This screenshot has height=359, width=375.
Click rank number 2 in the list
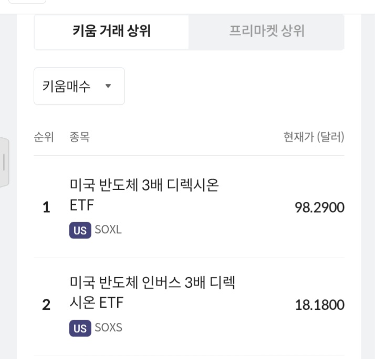point(46,305)
